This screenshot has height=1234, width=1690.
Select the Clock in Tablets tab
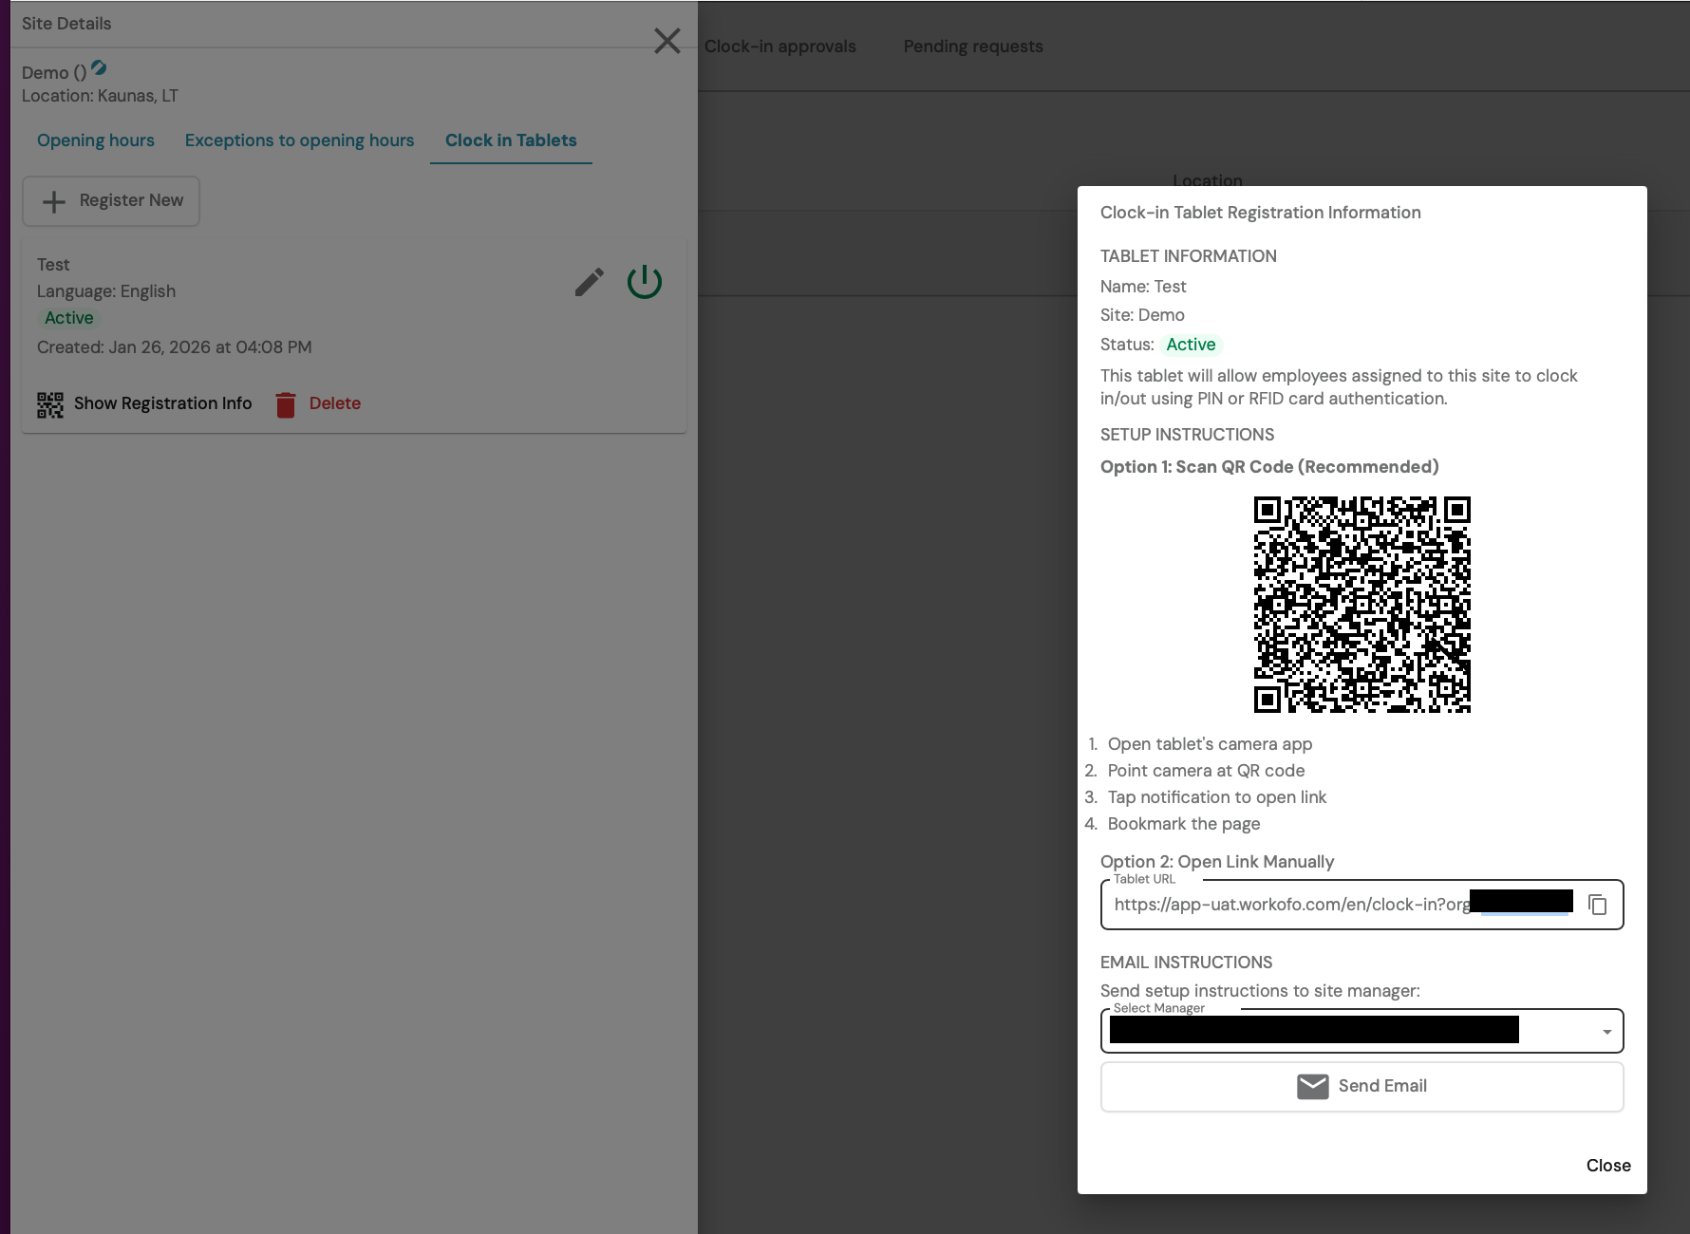coord(511,140)
